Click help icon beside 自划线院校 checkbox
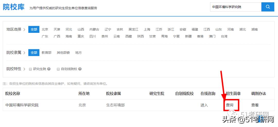 coord(80,69)
